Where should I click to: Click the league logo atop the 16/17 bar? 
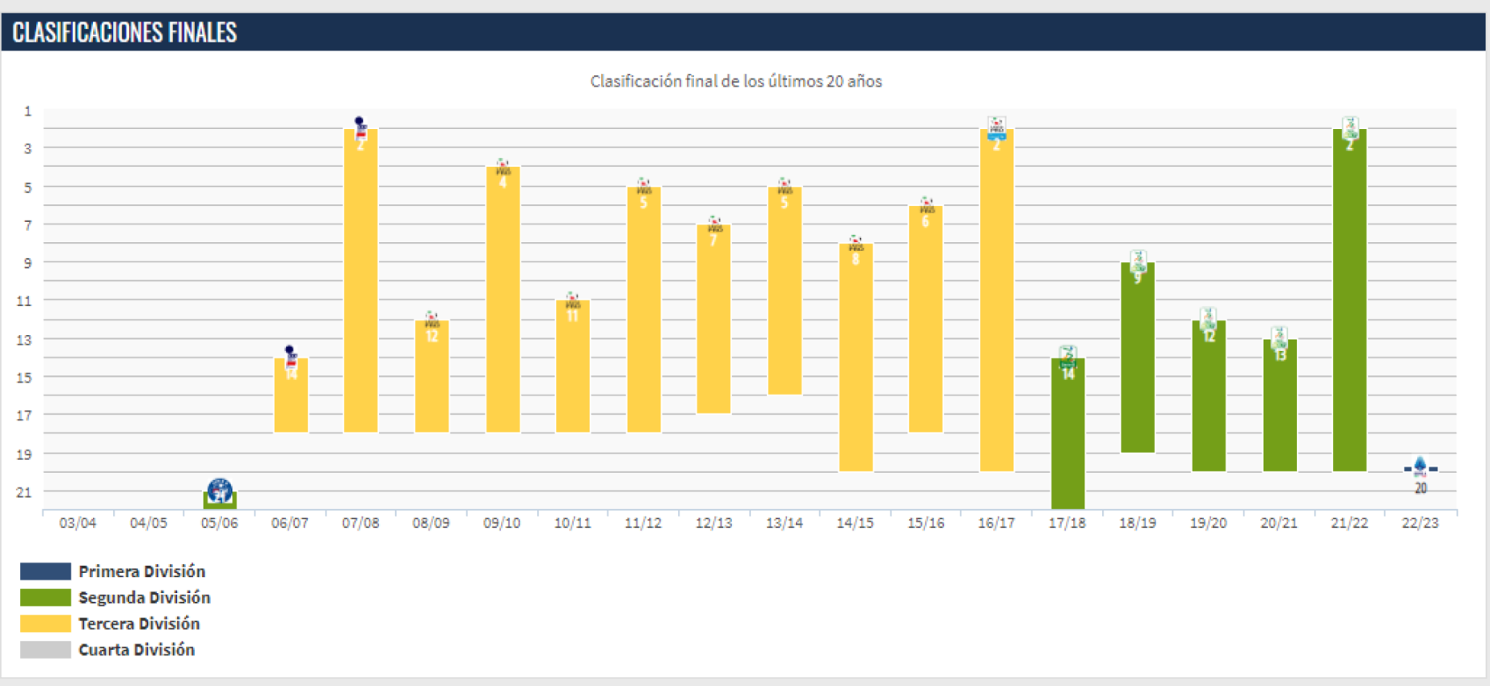pos(996,128)
